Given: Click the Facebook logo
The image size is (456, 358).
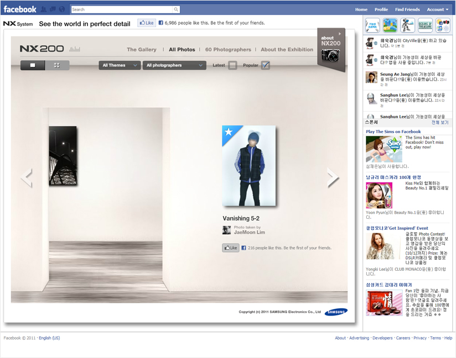Looking at the screenshot, I should point(20,9).
